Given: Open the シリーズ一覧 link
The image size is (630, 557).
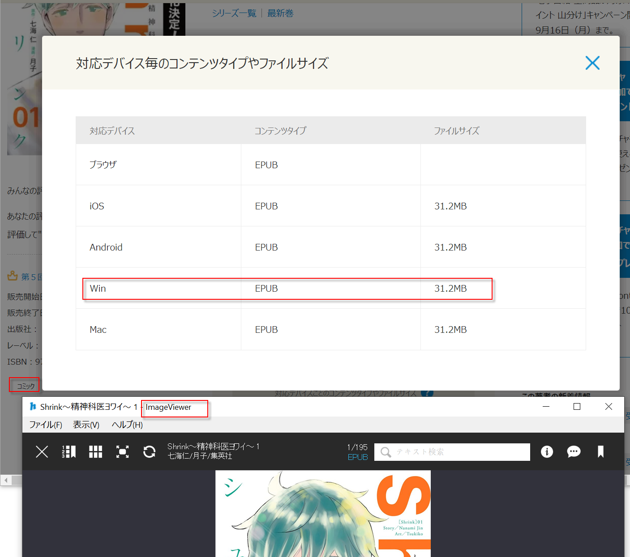Looking at the screenshot, I should click(x=234, y=13).
